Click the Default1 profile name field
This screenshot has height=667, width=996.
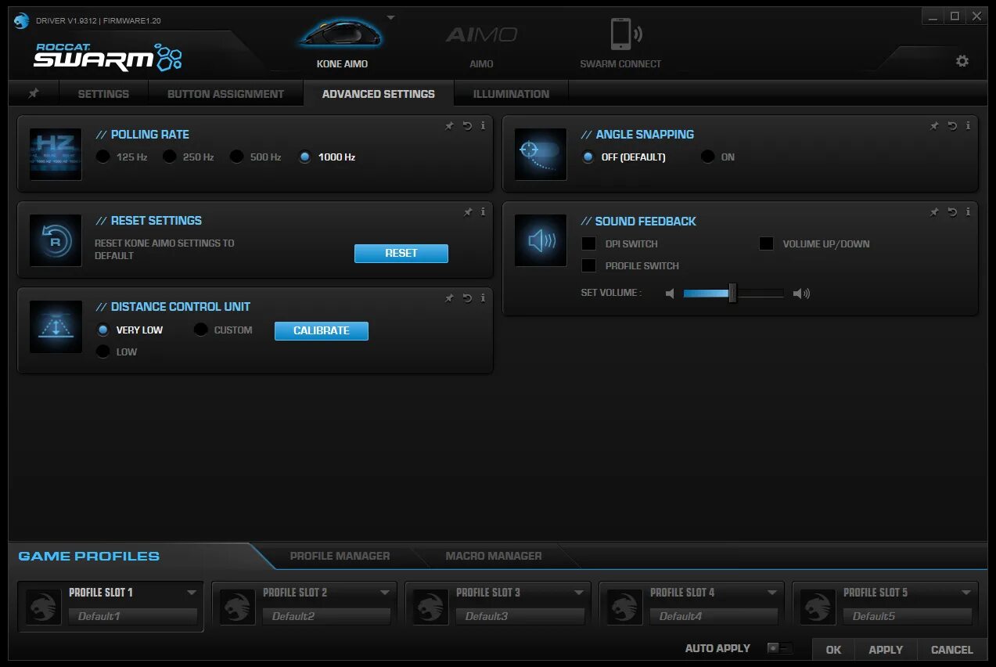pyautogui.click(x=133, y=616)
